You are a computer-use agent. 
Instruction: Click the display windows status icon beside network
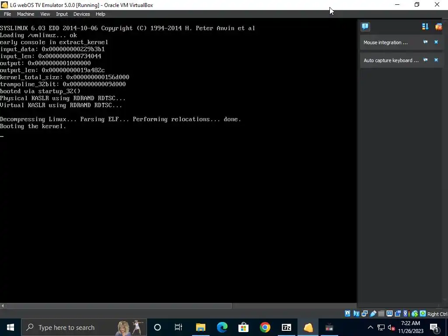pyautogui.click(x=364, y=314)
